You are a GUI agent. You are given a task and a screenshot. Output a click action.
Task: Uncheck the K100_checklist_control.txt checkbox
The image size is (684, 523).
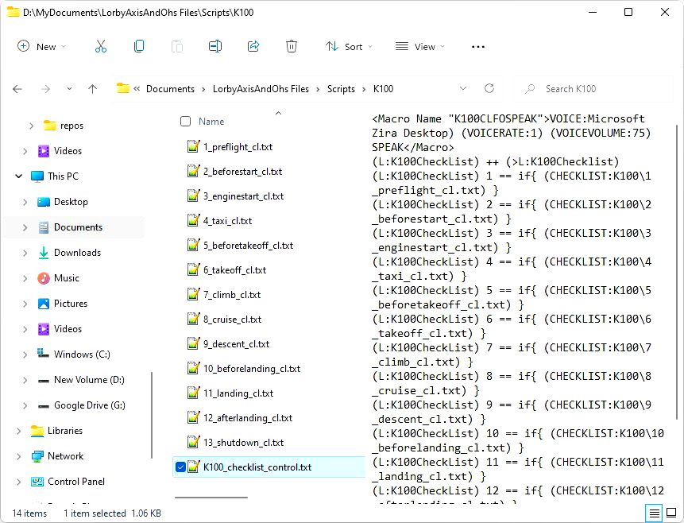click(179, 467)
